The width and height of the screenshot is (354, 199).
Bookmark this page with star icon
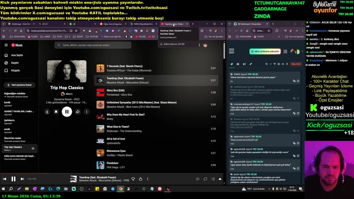(76, 31)
